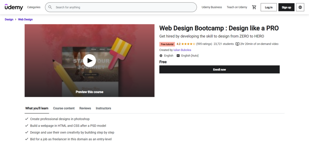The width and height of the screenshot is (309, 147).
Task: Go to the Web Design breadcrumb
Action: (25, 20)
